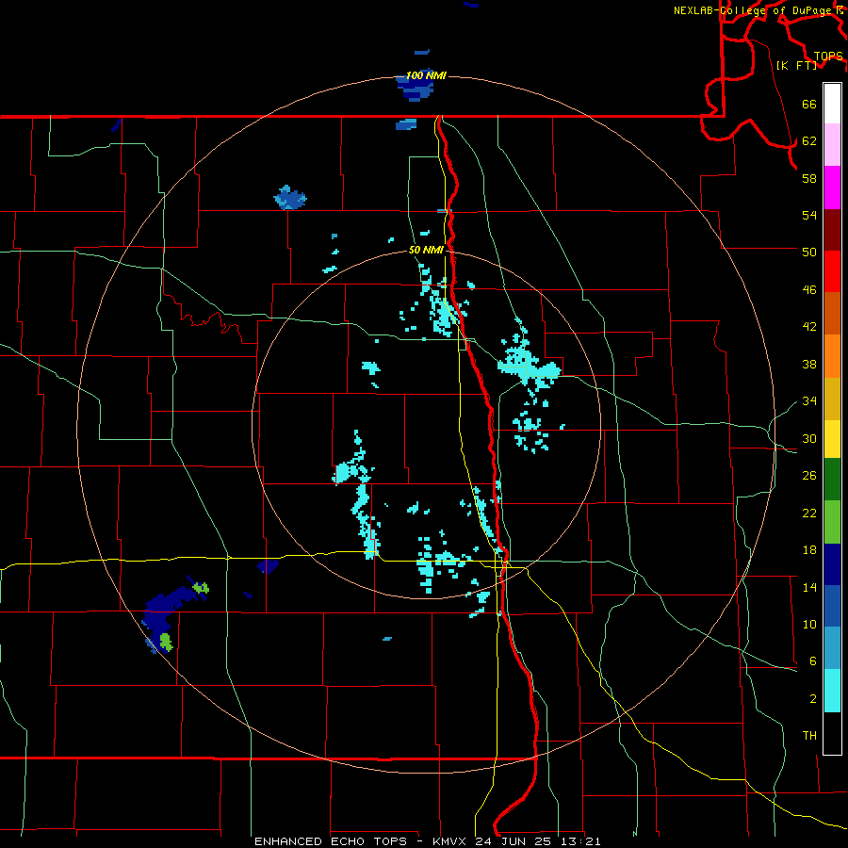Click the '54' legend value

point(809,215)
